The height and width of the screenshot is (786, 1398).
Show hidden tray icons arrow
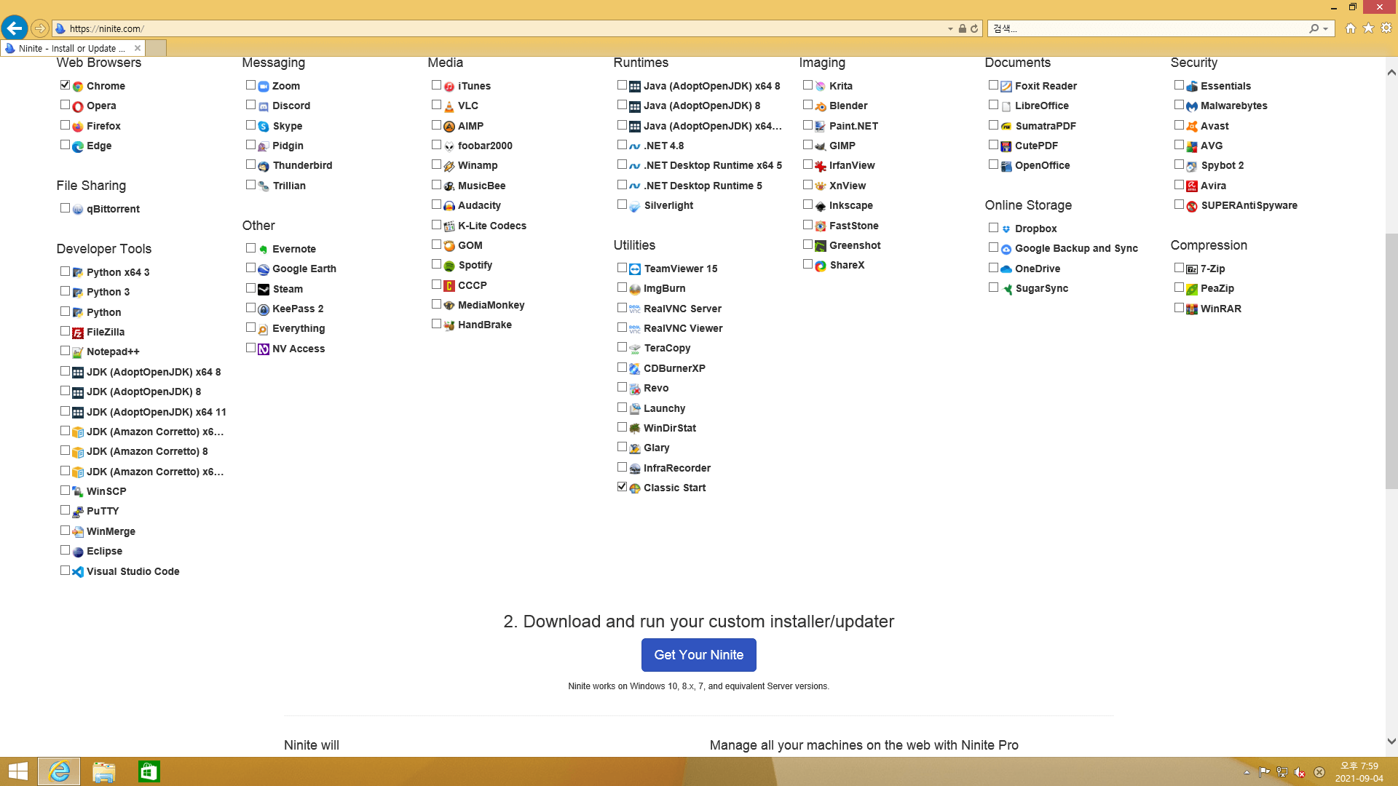(1247, 772)
